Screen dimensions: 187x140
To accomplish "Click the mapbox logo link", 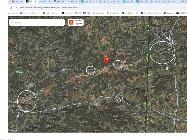I will click(13, 130).
